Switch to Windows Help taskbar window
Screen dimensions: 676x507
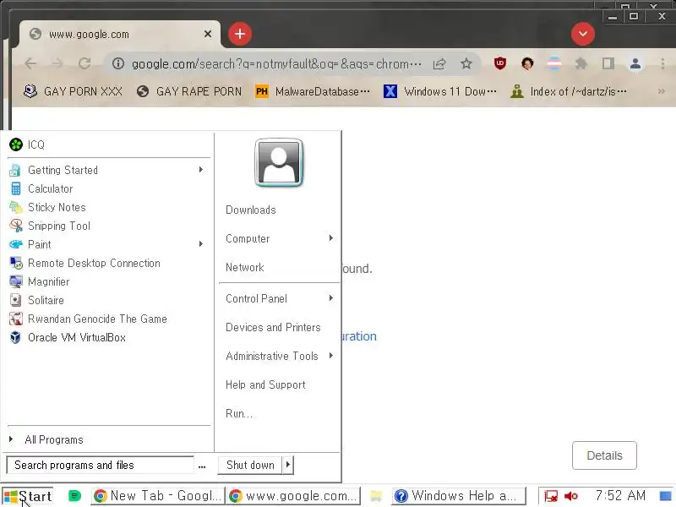pyautogui.click(x=459, y=496)
